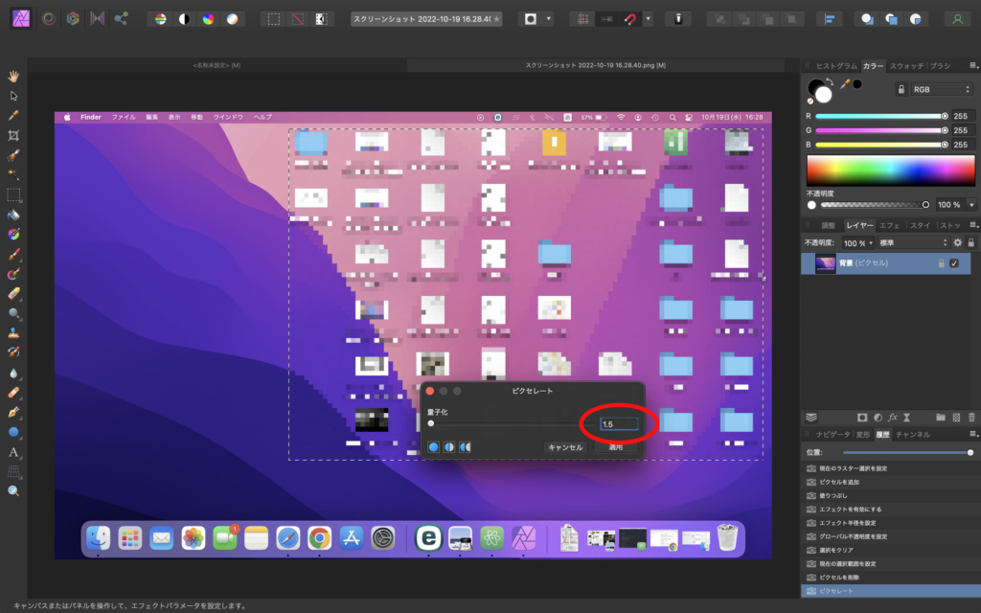Image resolution: width=981 pixels, height=613 pixels.
Task: Uncheck the 背景 layer visibility checkbox
Action: click(x=954, y=263)
